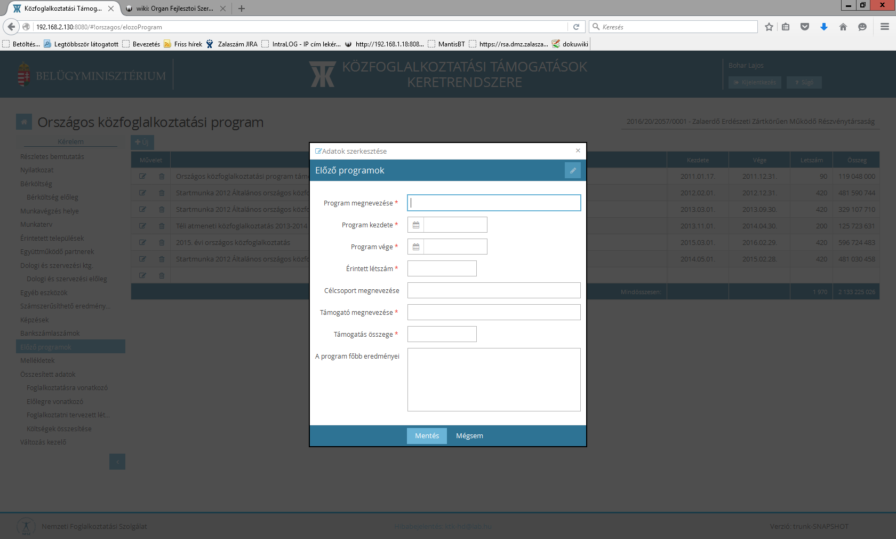Switch to the wiki: Organ Fejlesztoi tab
This screenshot has height=539, width=896.
click(x=174, y=9)
